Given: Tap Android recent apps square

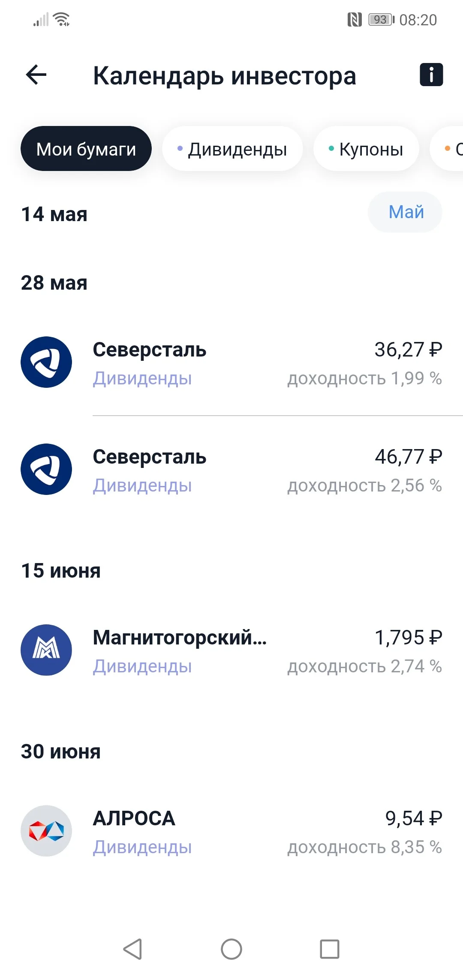Looking at the screenshot, I should pyautogui.click(x=330, y=949).
